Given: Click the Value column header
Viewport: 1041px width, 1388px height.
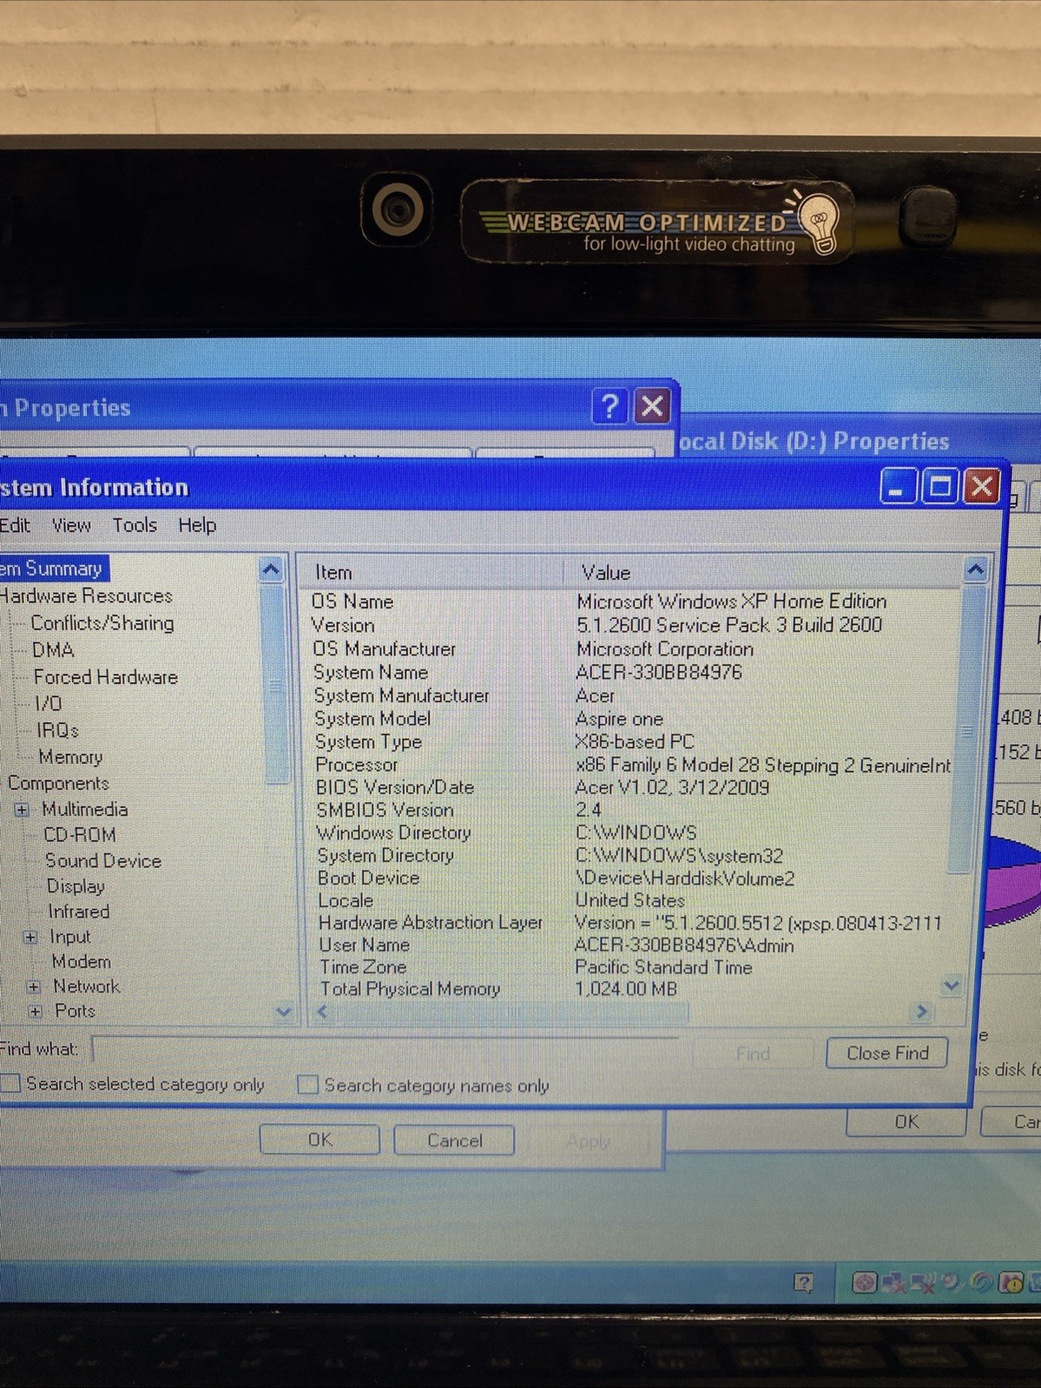Looking at the screenshot, I should (x=763, y=572).
